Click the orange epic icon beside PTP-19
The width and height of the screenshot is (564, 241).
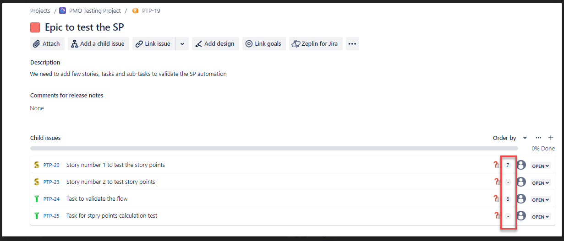tap(135, 11)
